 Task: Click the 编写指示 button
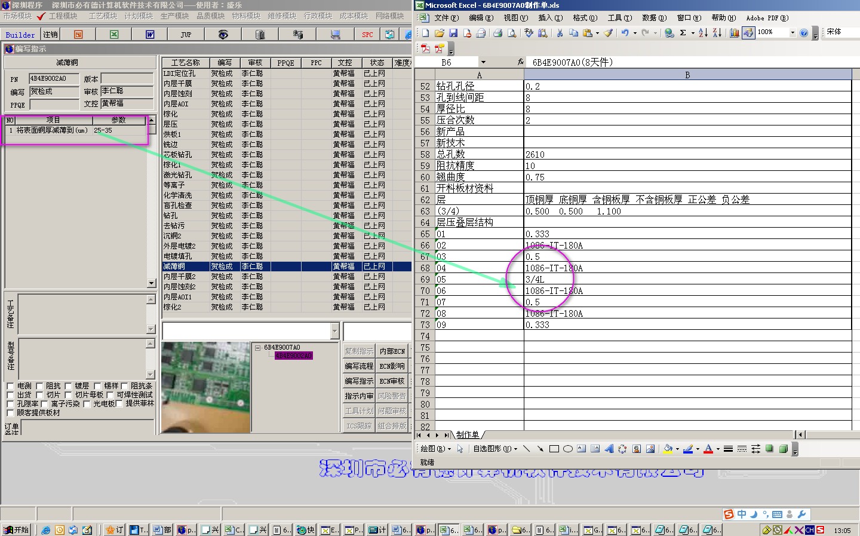pos(359,381)
